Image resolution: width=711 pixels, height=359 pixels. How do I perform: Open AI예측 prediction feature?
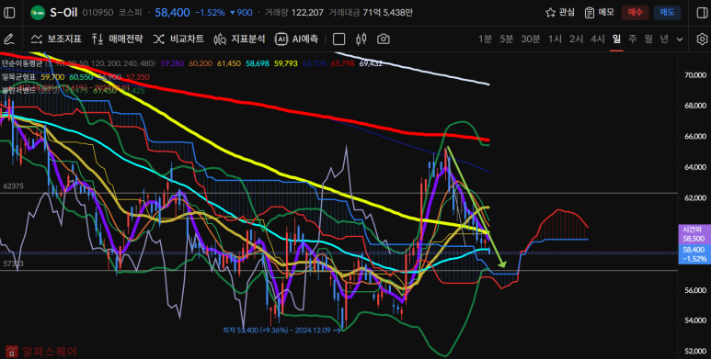pos(296,39)
